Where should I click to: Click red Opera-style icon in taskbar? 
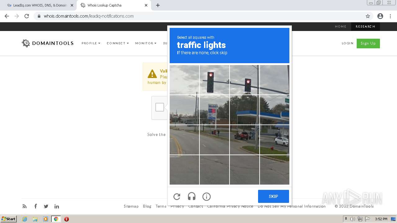[x=66, y=219]
